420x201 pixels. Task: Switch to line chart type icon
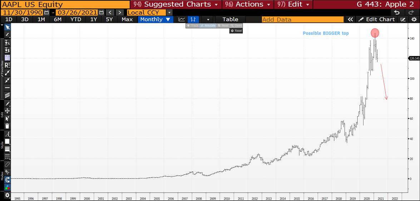(x=182, y=20)
